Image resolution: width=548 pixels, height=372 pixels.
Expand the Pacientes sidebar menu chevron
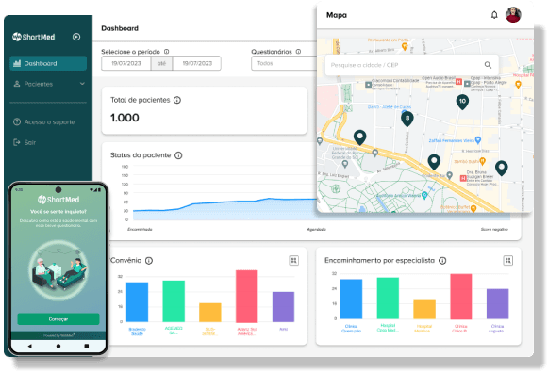pos(82,84)
